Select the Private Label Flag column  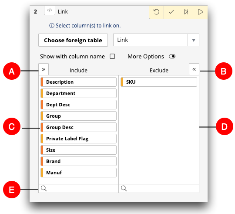78,139
